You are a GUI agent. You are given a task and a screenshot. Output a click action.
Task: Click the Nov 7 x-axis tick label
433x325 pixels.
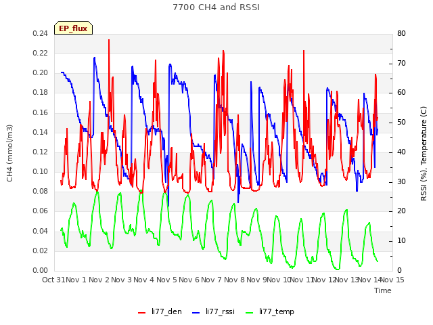click(212, 280)
